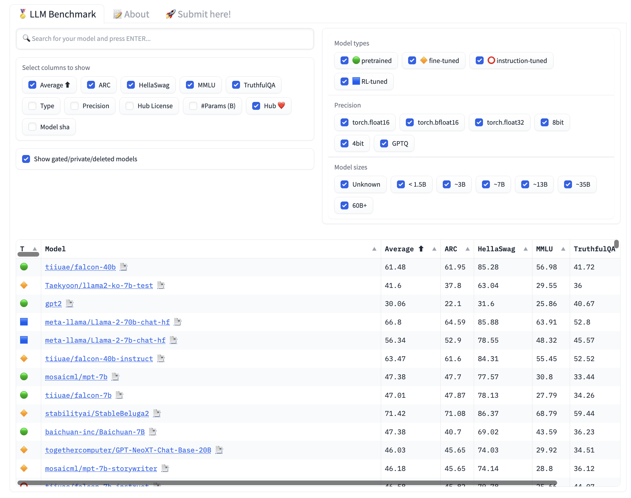Toggle the GPTQ precision checkbox

384,143
